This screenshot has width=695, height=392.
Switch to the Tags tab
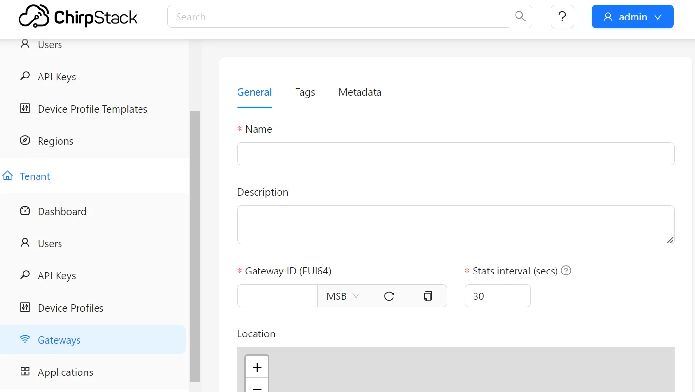click(305, 92)
